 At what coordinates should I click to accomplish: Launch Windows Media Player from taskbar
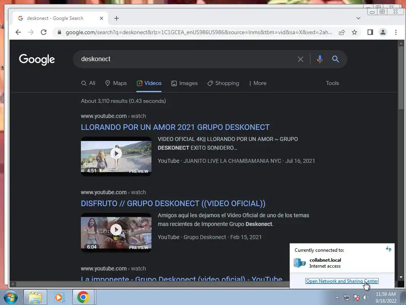pos(59,297)
